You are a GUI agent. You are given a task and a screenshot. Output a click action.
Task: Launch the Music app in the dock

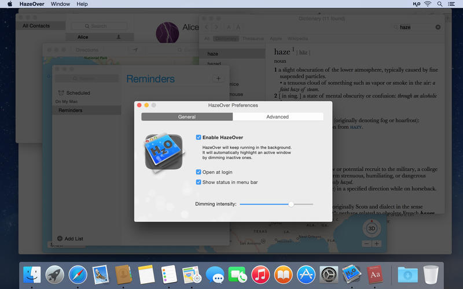pyautogui.click(x=260, y=274)
